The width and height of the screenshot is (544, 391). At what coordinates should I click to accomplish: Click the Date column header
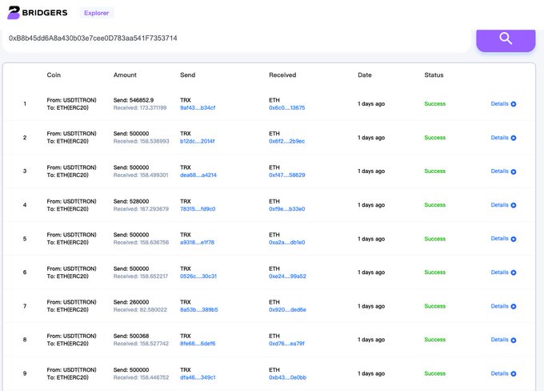365,75
